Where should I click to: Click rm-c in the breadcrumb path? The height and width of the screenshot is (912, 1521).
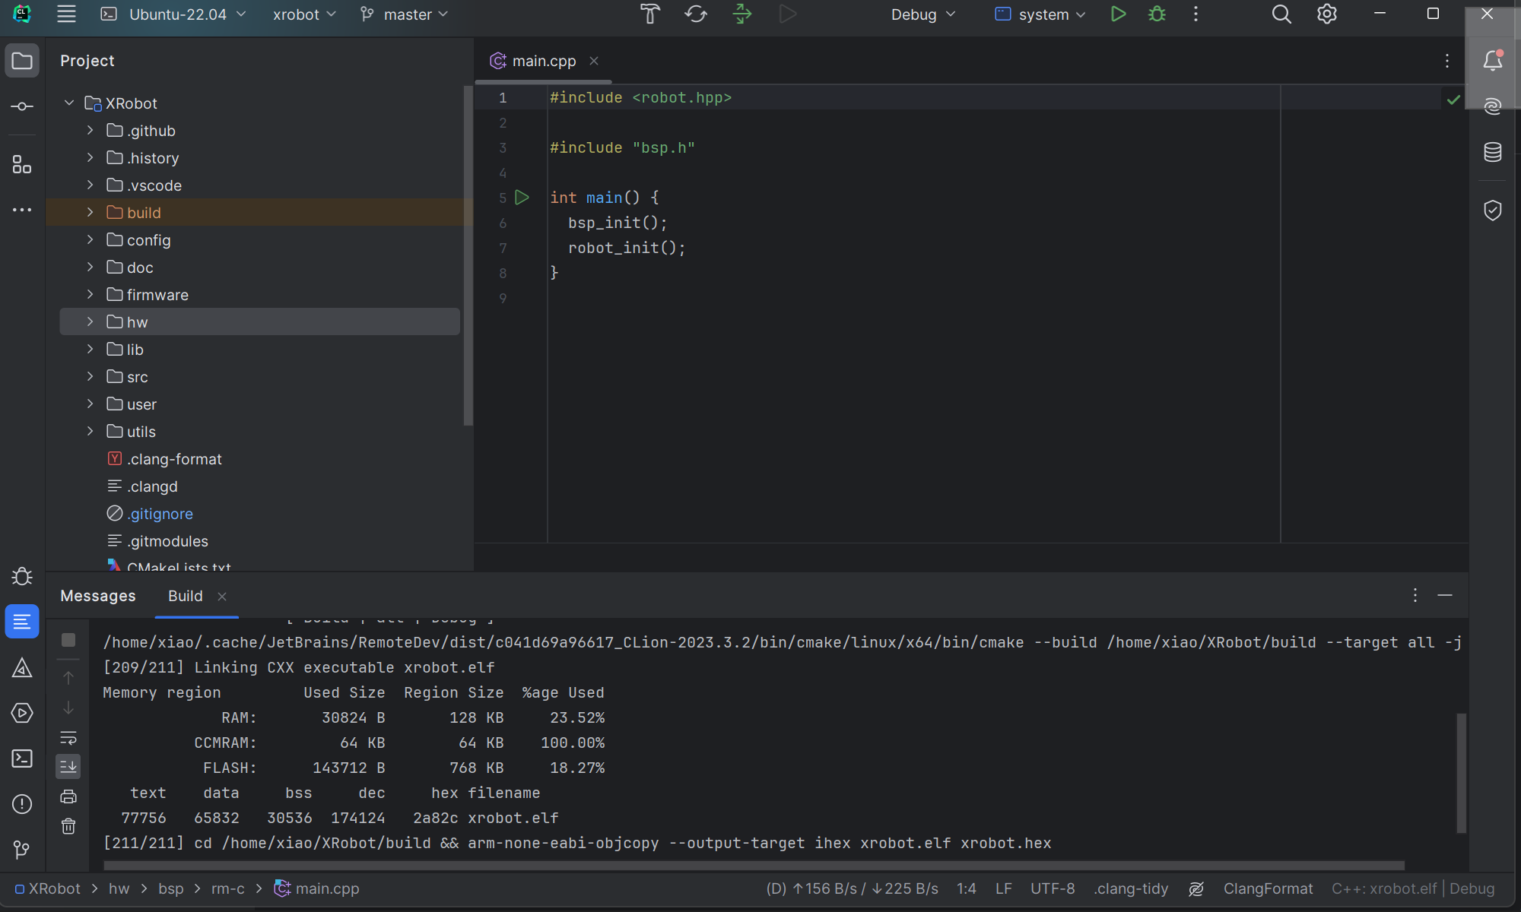[x=227, y=888]
